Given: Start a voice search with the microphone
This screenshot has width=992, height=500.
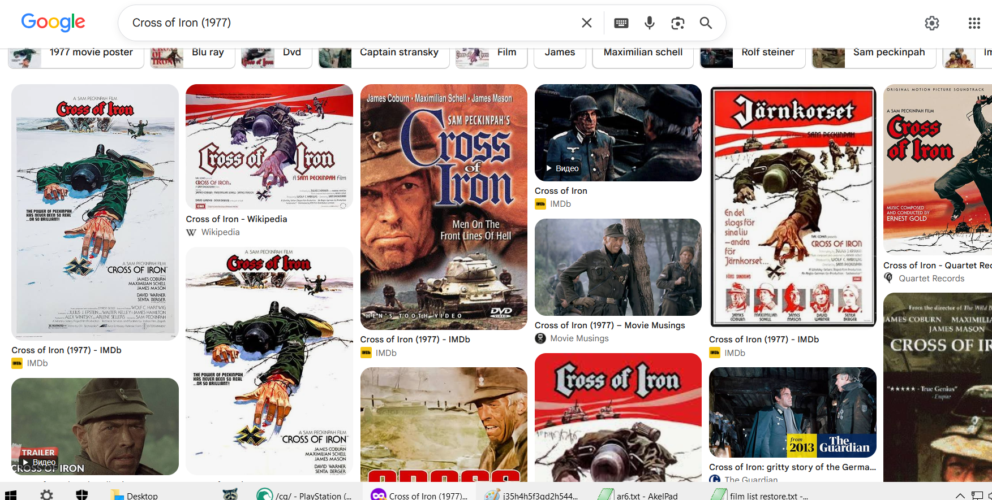Looking at the screenshot, I should point(650,23).
